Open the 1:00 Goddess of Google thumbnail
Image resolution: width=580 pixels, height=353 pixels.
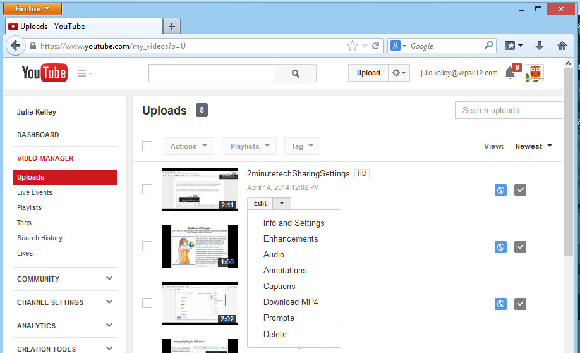[x=200, y=247]
